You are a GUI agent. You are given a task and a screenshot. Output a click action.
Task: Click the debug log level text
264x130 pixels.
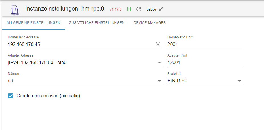tap(151, 9)
